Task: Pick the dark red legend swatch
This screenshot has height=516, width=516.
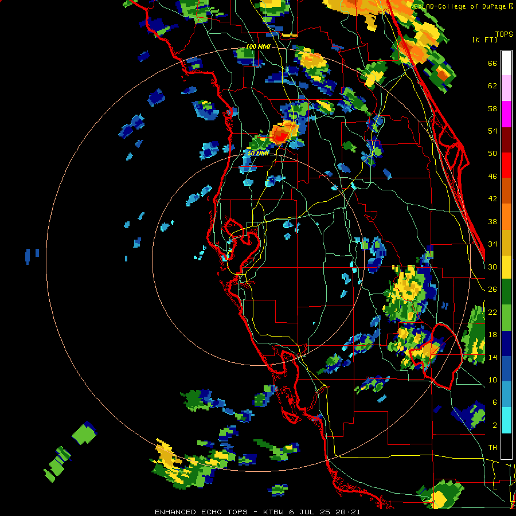Action: coord(506,139)
